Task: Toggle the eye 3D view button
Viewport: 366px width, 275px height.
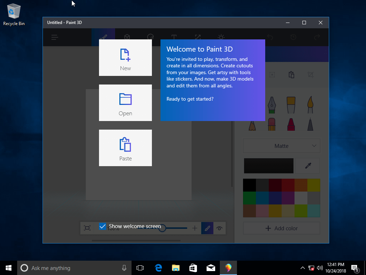Action: click(219, 228)
